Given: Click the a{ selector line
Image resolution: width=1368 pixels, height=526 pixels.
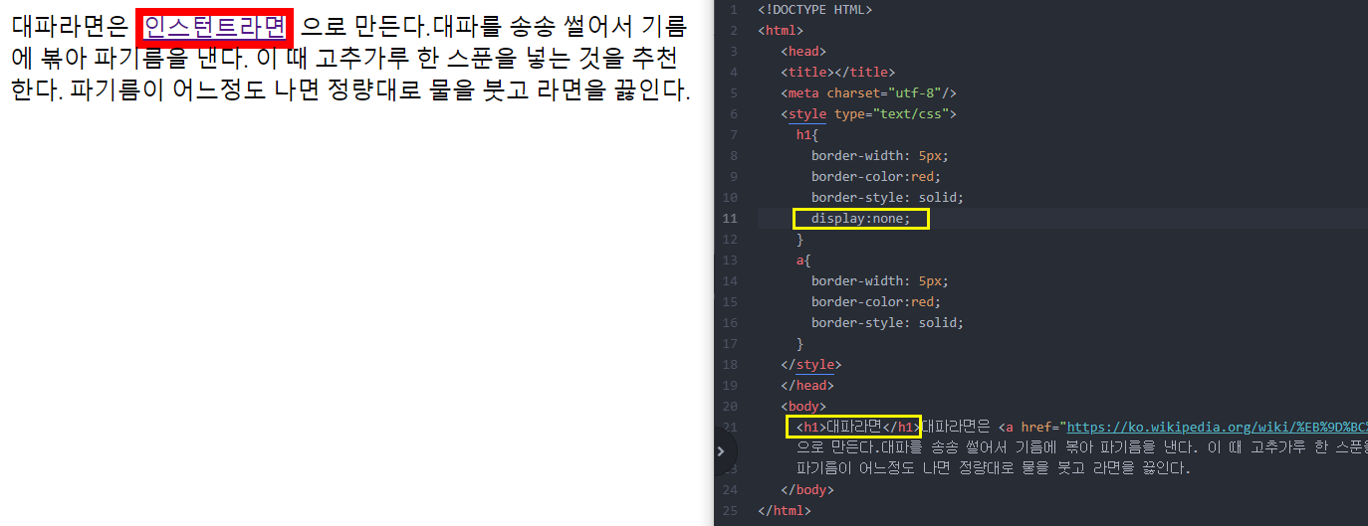Looking at the screenshot, I should point(803,261).
